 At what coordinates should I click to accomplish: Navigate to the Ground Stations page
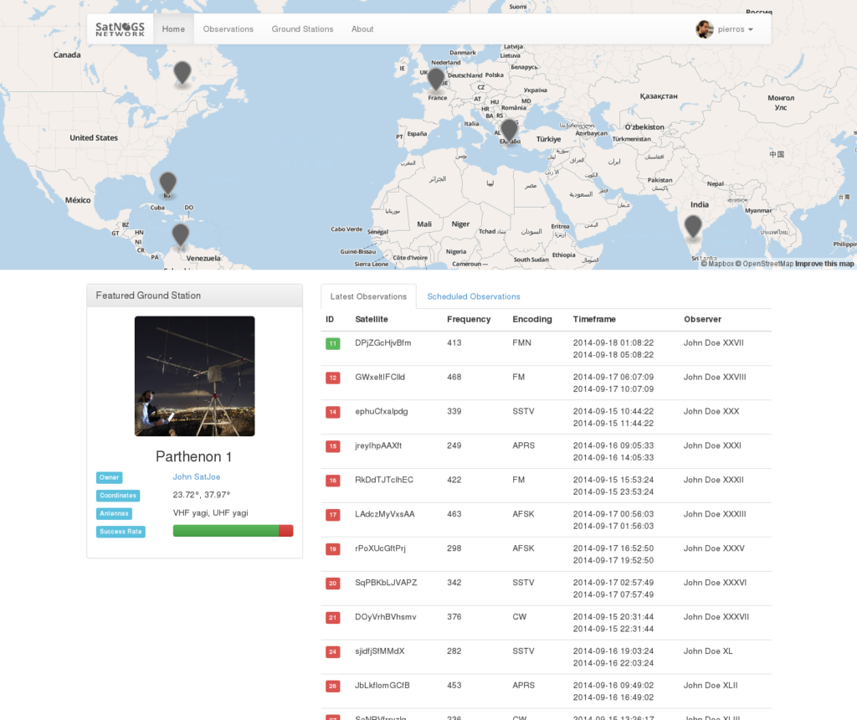302,29
